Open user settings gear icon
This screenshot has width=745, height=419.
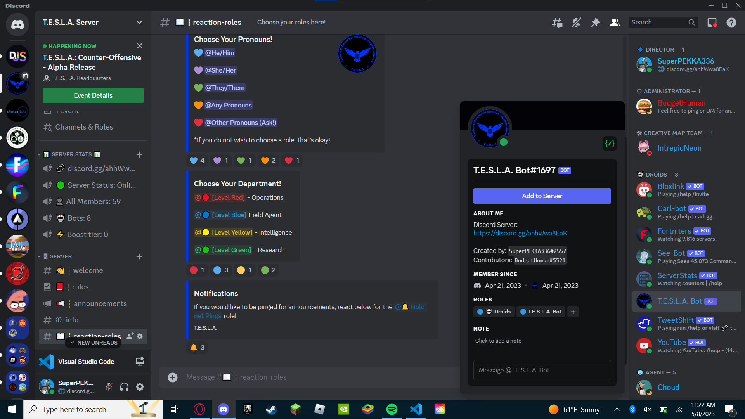(140, 387)
